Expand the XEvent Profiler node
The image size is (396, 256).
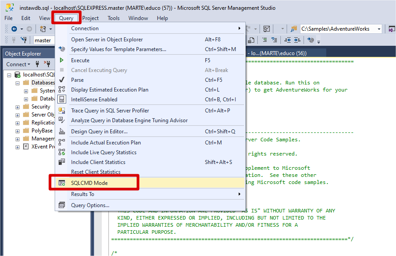pos(17,147)
